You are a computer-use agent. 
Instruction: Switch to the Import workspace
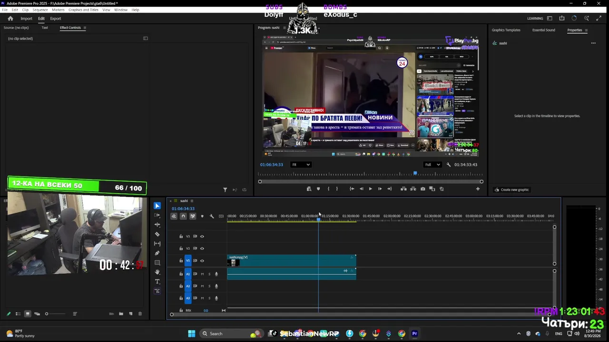click(x=26, y=19)
